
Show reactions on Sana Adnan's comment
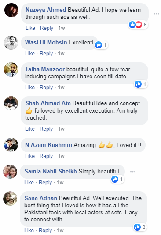tap(140, 227)
